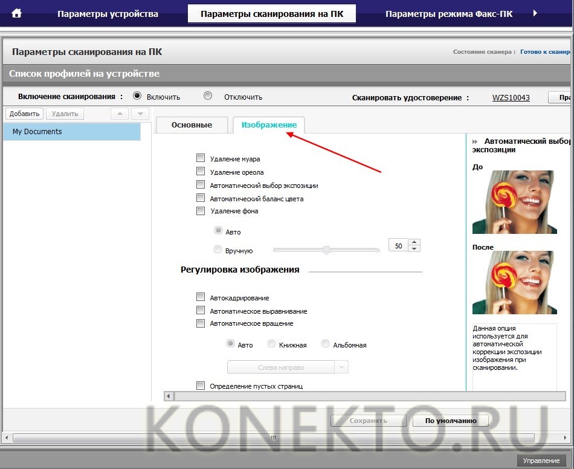The image size is (574, 469).
Task: Click the Добавить profile button
Action: click(x=24, y=114)
